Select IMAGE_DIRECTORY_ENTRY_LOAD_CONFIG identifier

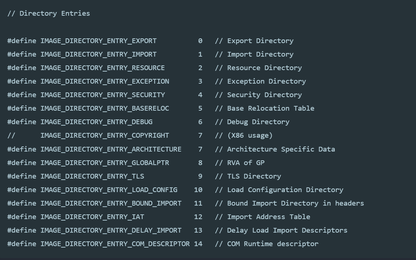click(109, 190)
